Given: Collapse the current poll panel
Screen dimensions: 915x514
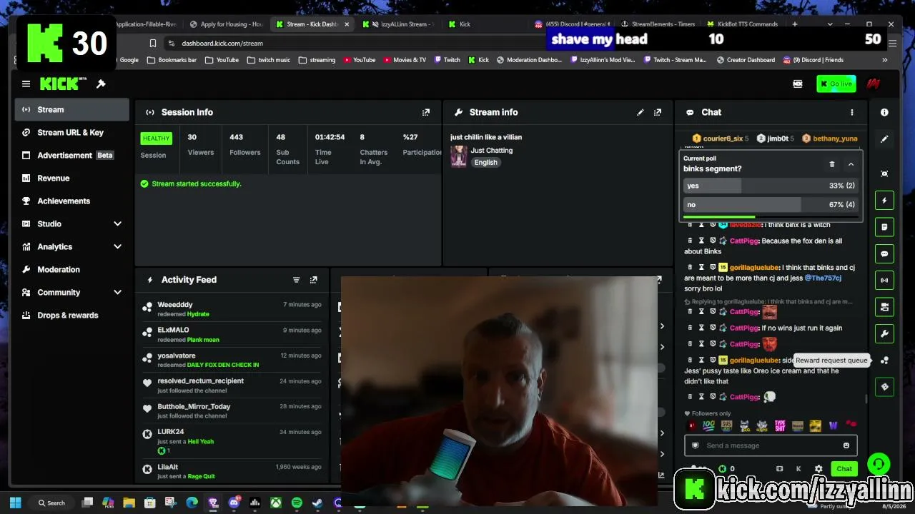Looking at the screenshot, I should (851, 164).
